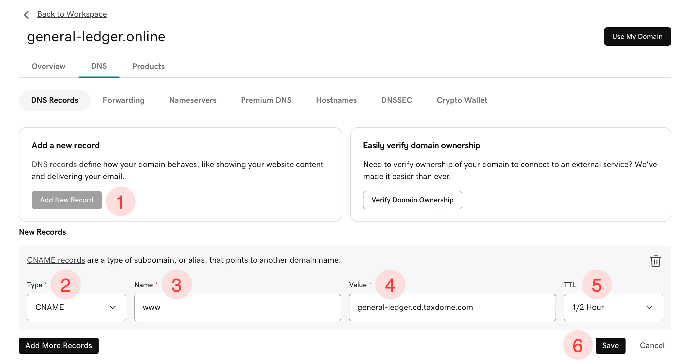
Task: Save the new DNS record
Action: pyautogui.click(x=610, y=345)
